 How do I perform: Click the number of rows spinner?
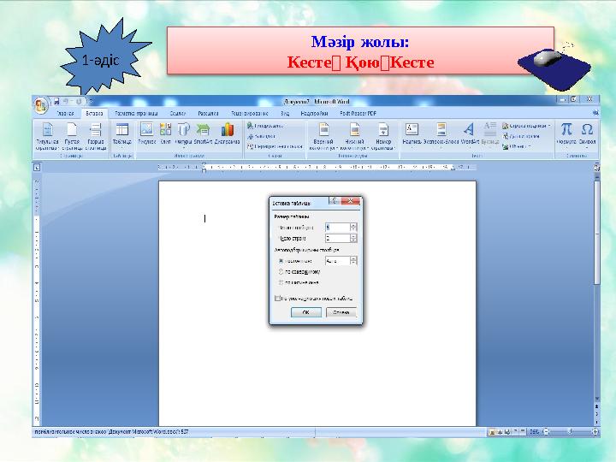click(x=353, y=238)
